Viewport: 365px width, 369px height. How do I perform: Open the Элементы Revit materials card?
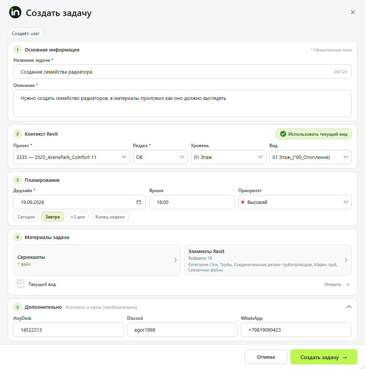268,260
